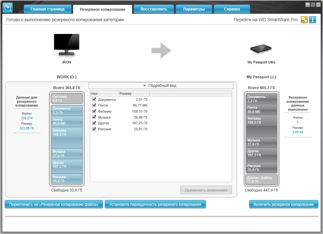This screenshot has height=234, width=323.
Task: Click the gold key upgrade icon
Action: click(x=304, y=20)
